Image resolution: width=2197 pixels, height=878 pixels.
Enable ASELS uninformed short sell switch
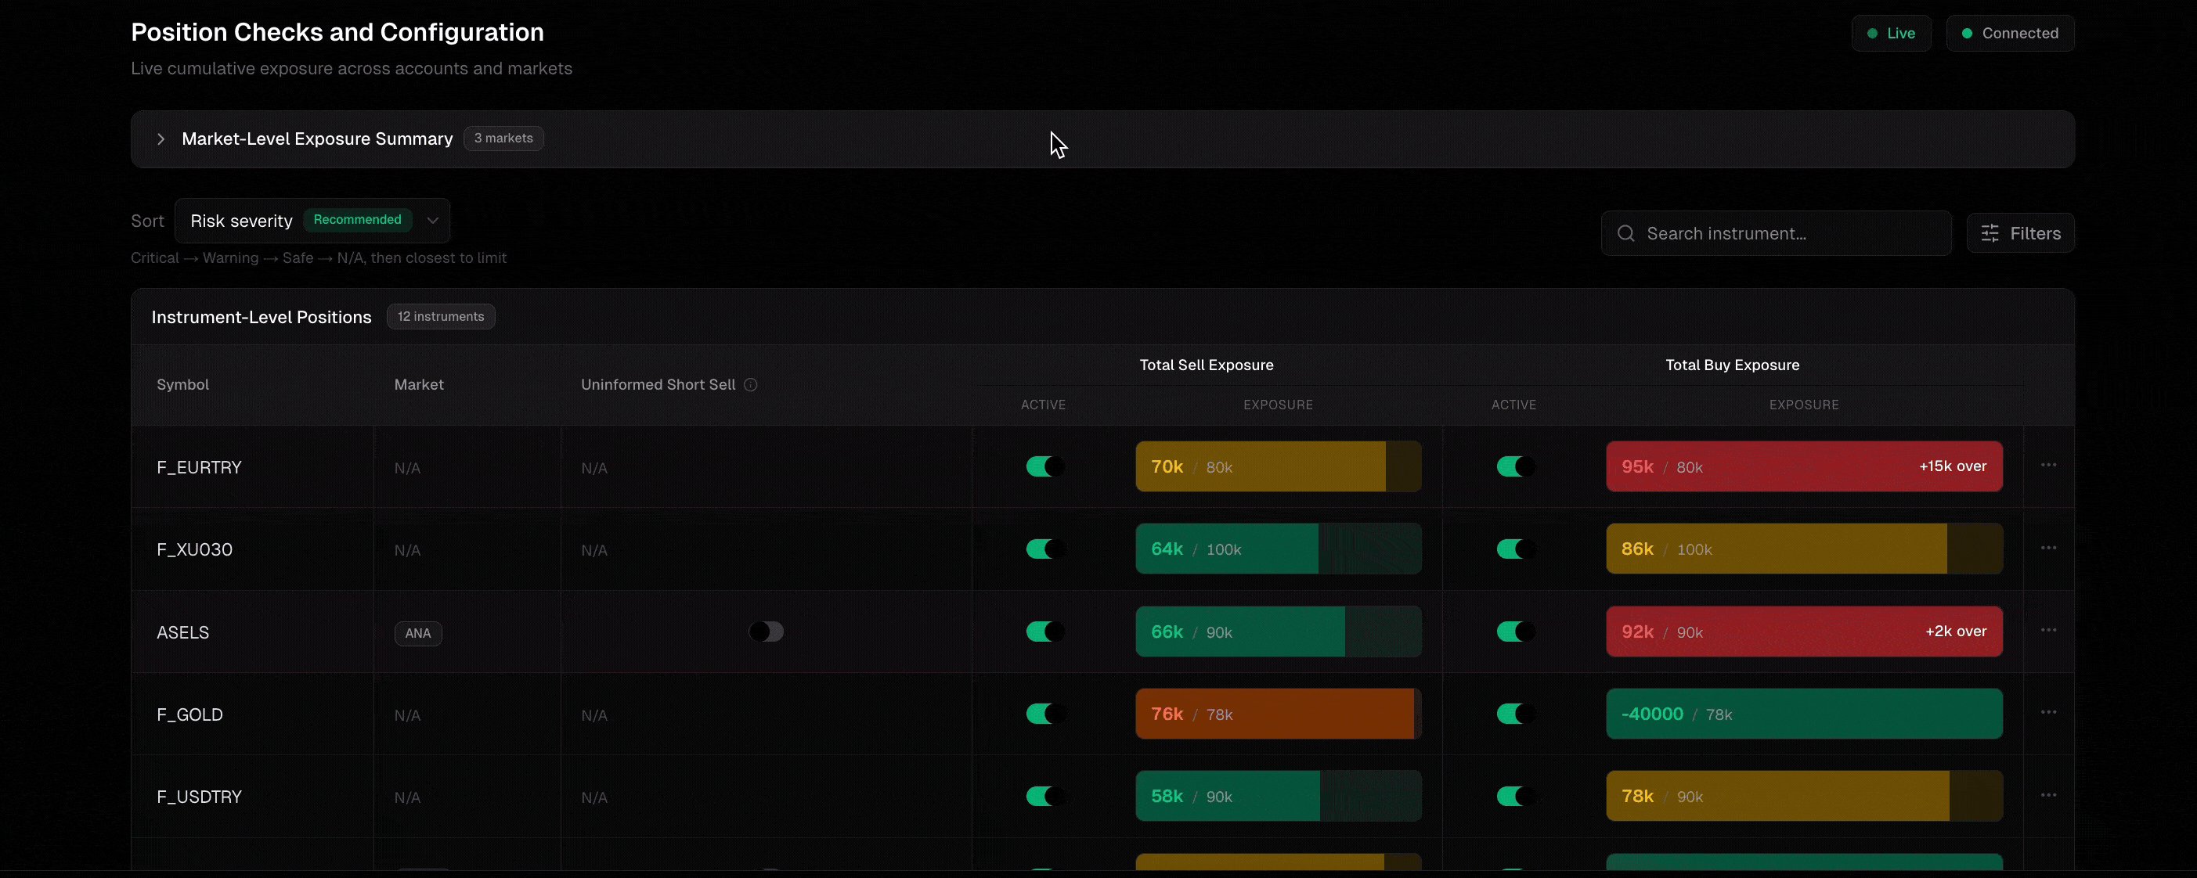(766, 632)
